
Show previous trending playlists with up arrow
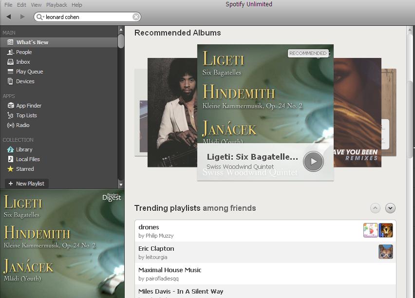(375, 208)
